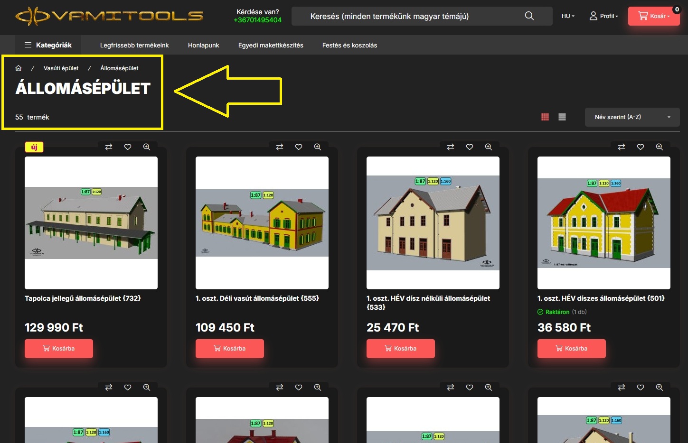The height and width of the screenshot is (443, 688).
Task: Favorite HÉV díszes állomásépület product
Action: click(x=641, y=147)
